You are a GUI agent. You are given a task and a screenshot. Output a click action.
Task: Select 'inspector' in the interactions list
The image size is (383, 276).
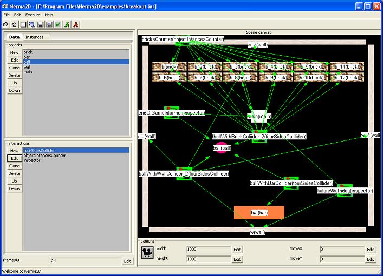coord(32,160)
